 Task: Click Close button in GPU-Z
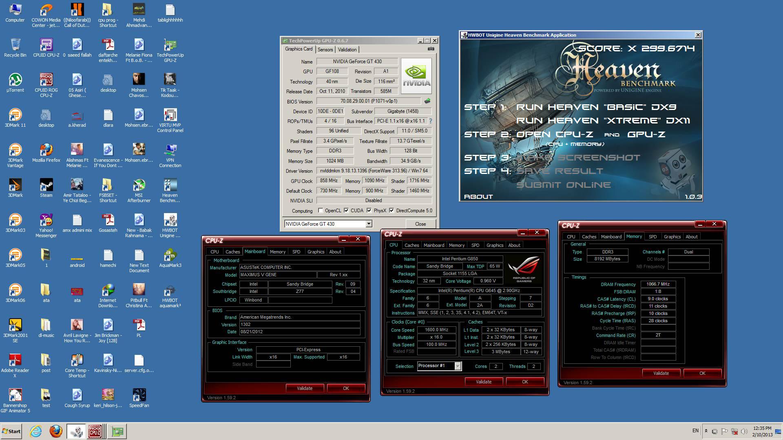point(420,224)
